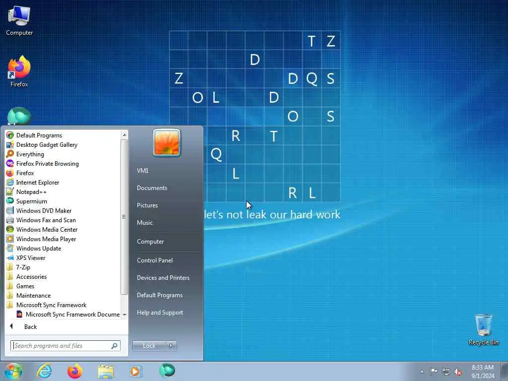The height and width of the screenshot is (381, 508).
Task: Open Firefox from the taskbar
Action: pyautogui.click(x=75, y=371)
